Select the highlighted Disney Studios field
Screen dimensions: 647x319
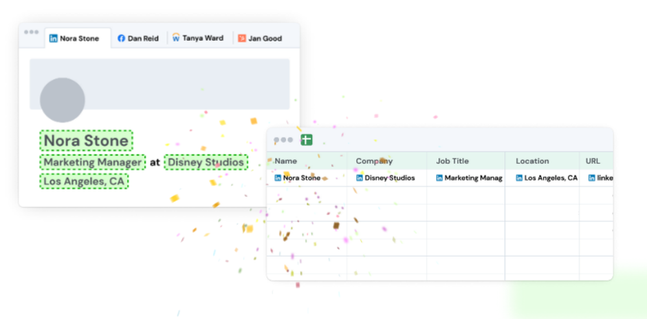point(206,162)
